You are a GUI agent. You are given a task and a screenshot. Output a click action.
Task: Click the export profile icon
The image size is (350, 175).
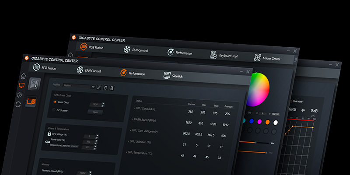tap(112, 88)
